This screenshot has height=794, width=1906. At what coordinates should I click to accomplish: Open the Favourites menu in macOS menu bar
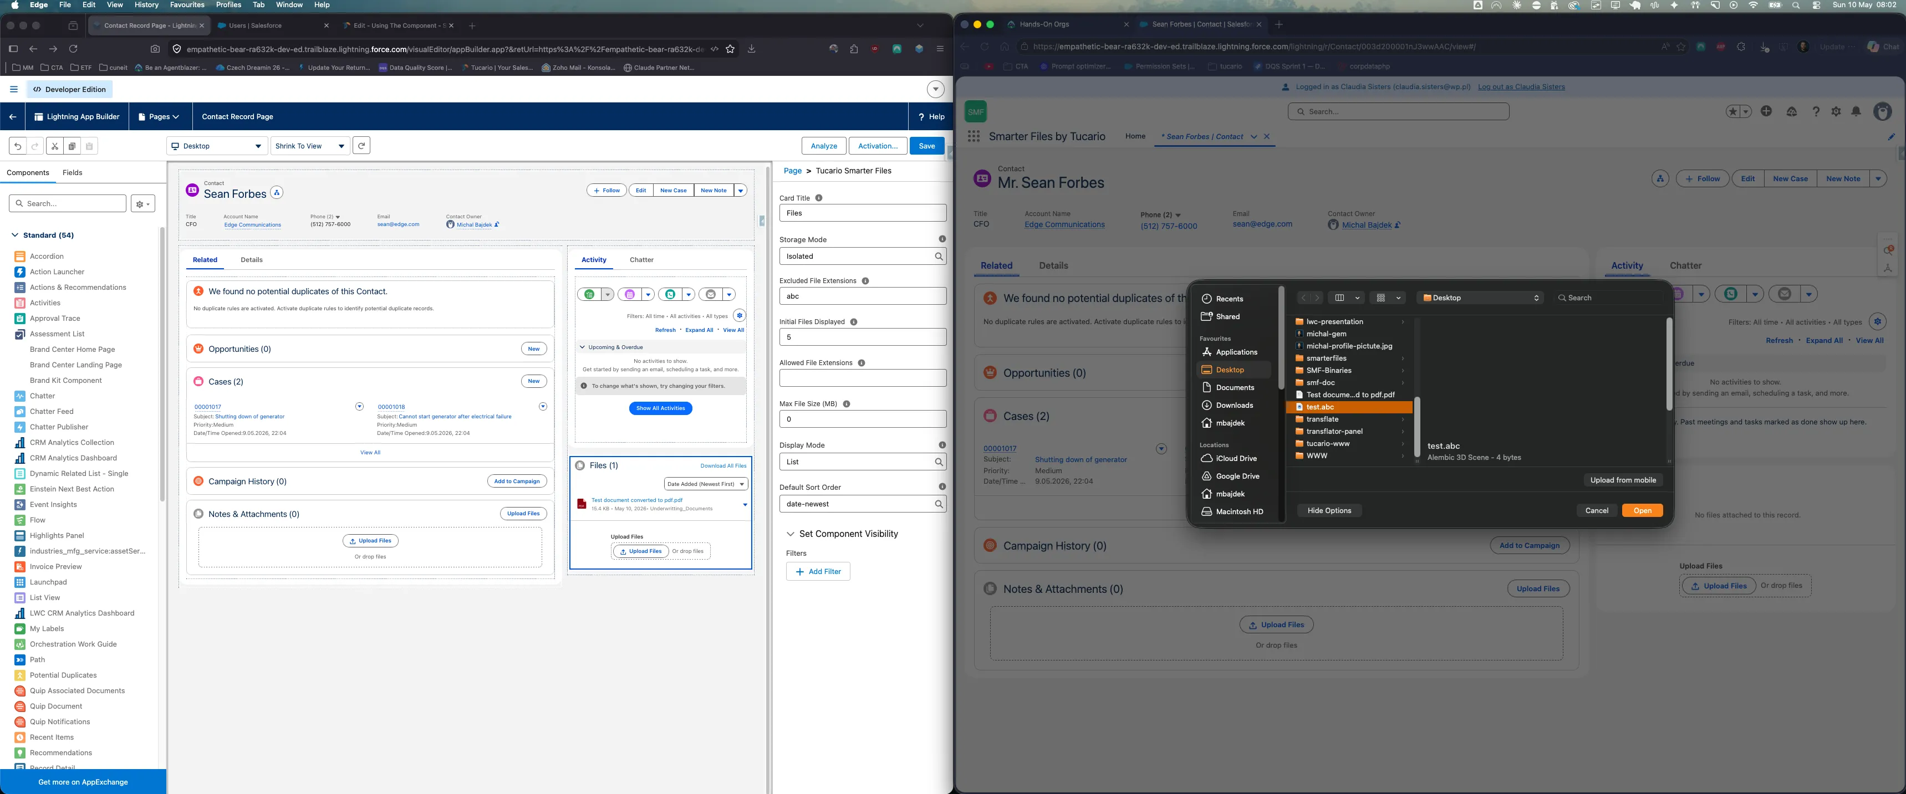(187, 5)
